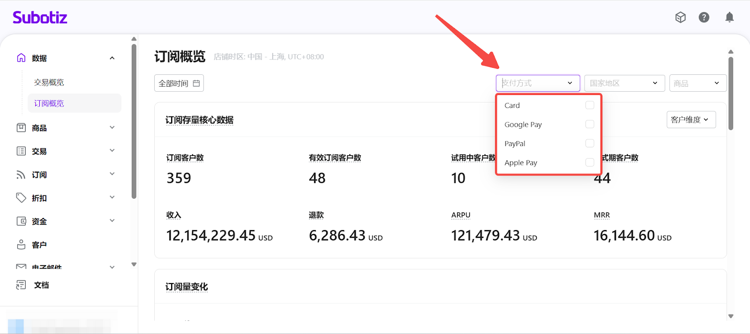Open the 客户维度 dimension dropdown

691,120
